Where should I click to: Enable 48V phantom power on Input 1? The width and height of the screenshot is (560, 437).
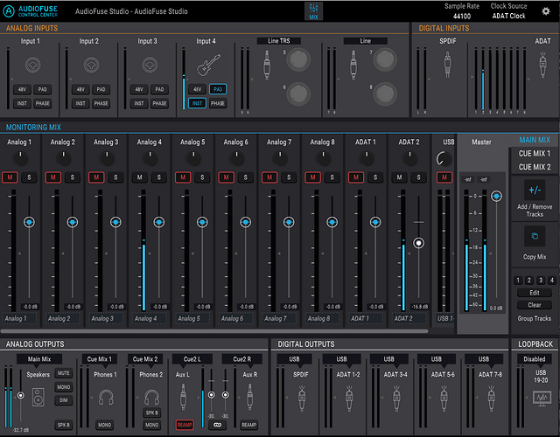tap(22, 89)
